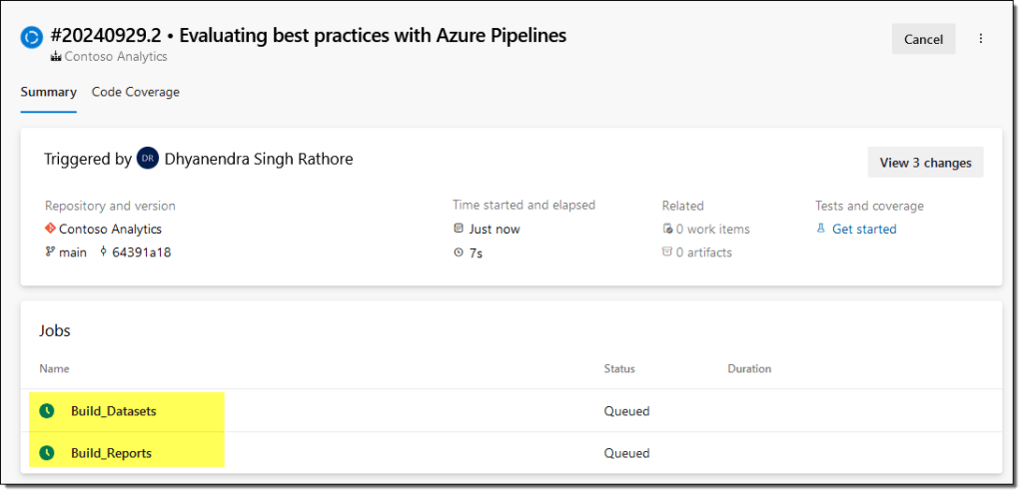Click the Get started tests link
Image resolution: width=1023 pixels, height=494 pixels.
click(x=863, y=229)
